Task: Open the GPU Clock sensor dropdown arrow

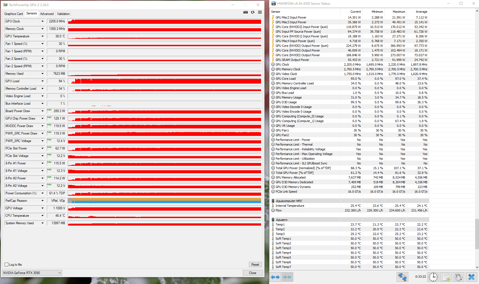Action: (x=42, y=21)
